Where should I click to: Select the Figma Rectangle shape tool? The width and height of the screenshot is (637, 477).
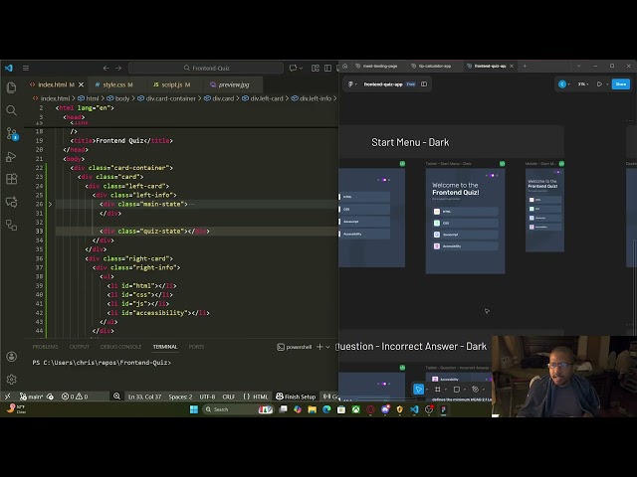click(457, 389)
